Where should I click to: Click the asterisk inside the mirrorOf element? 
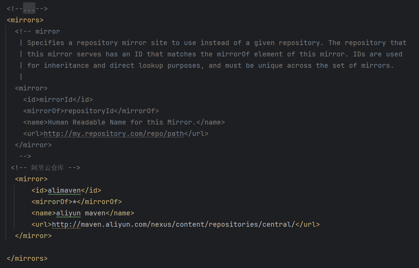coord(75,202)
